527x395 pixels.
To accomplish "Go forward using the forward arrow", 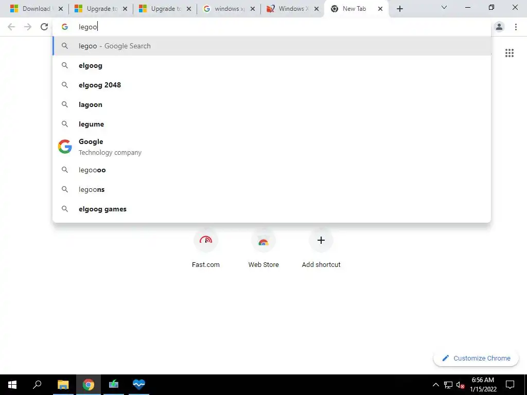I will pyautogui.click(x=28, y=27).
